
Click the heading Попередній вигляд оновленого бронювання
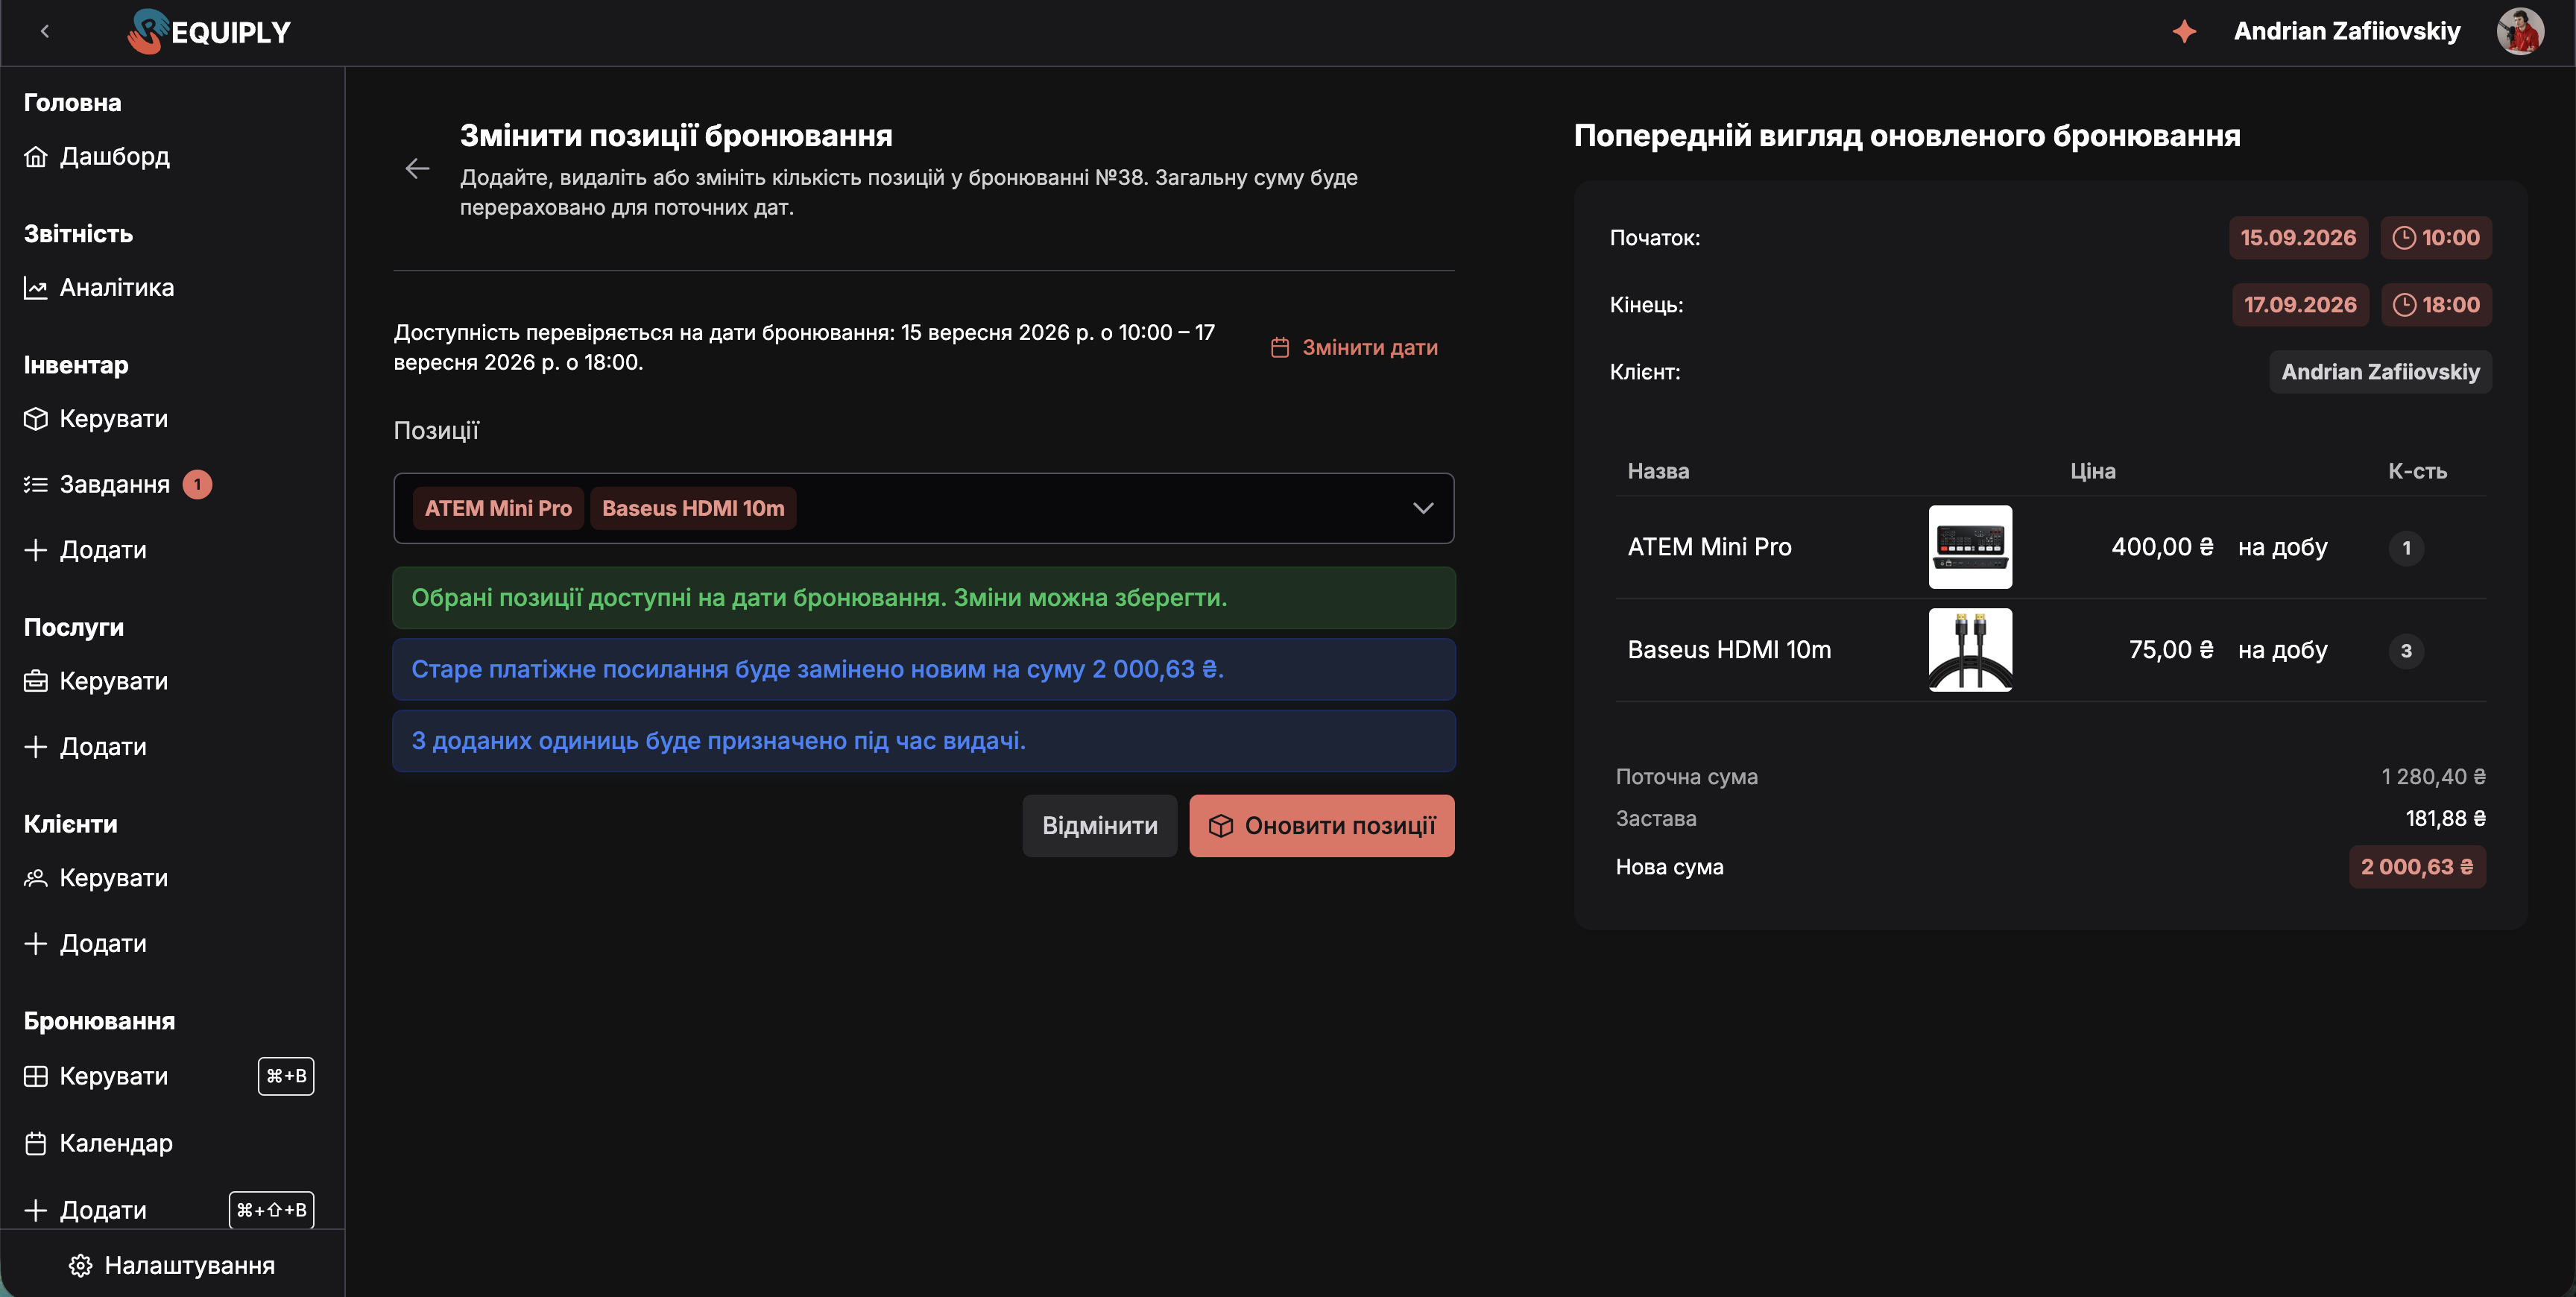[x=1907, y=136]
